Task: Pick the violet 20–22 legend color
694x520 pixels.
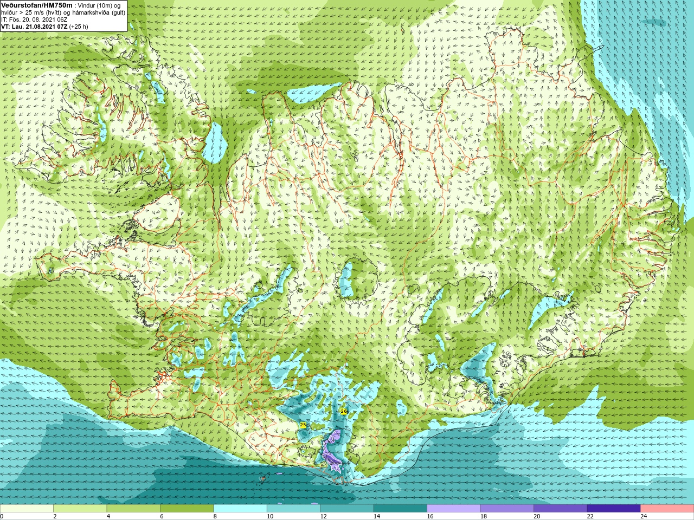Action: [x=561, y=509]
